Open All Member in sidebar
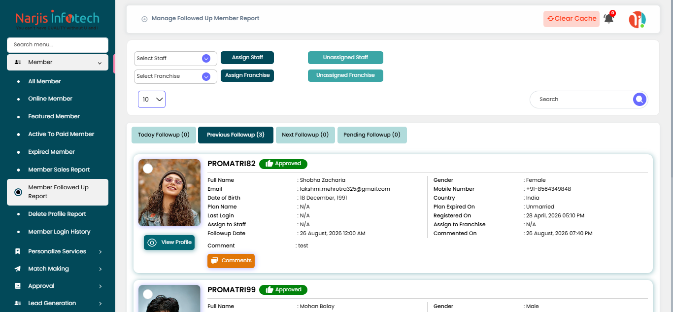This screenshot has height=312, width=673. click(x=44, y=81)
